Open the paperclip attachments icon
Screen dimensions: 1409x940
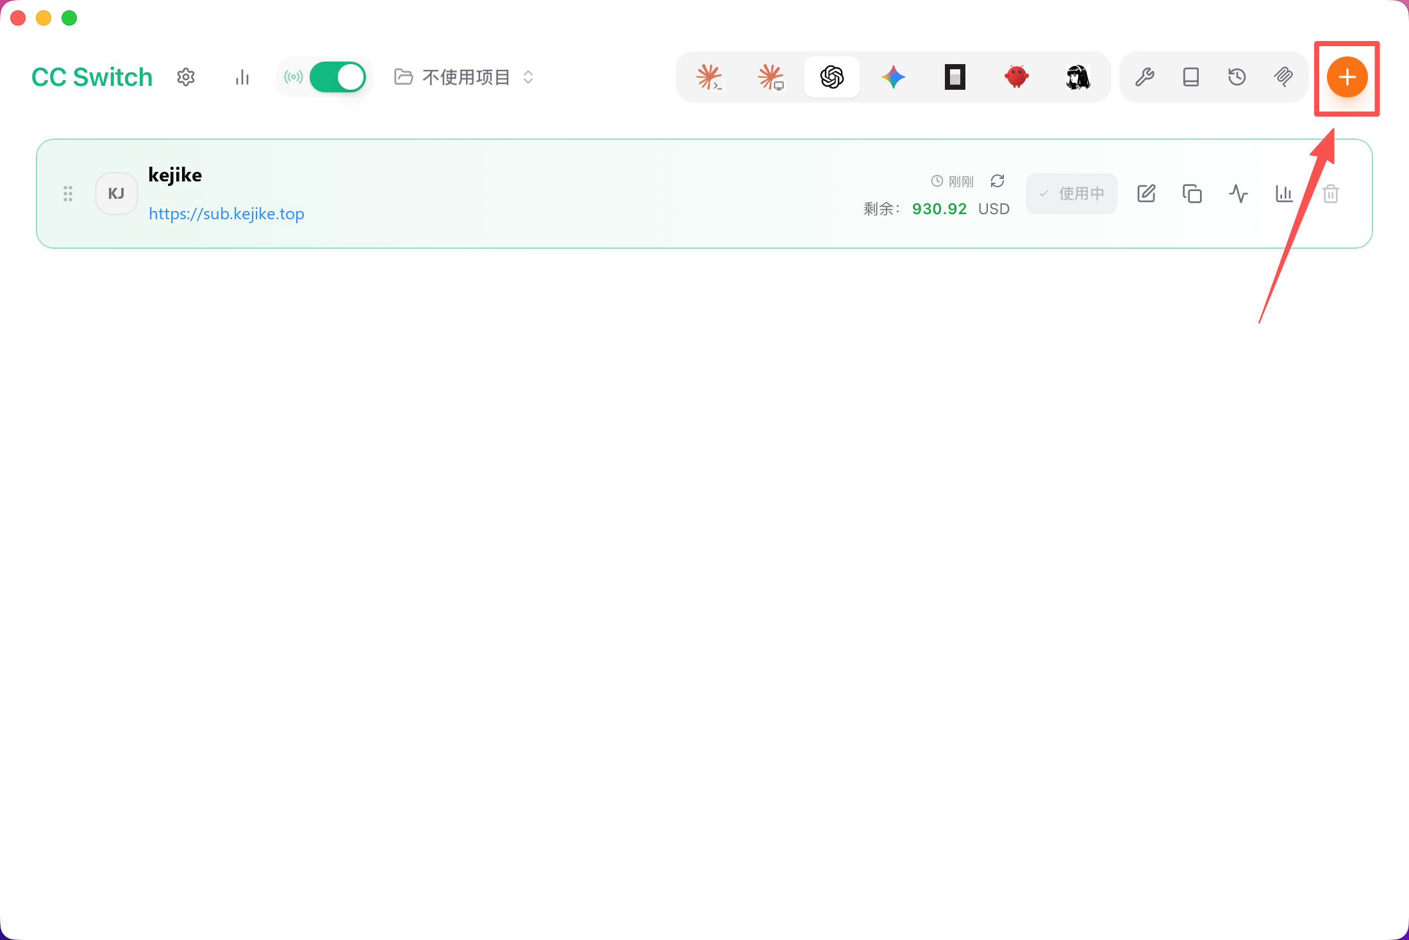click(1283, 77)
